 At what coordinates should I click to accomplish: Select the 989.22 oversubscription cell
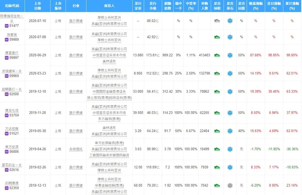[x=167, y=55]
